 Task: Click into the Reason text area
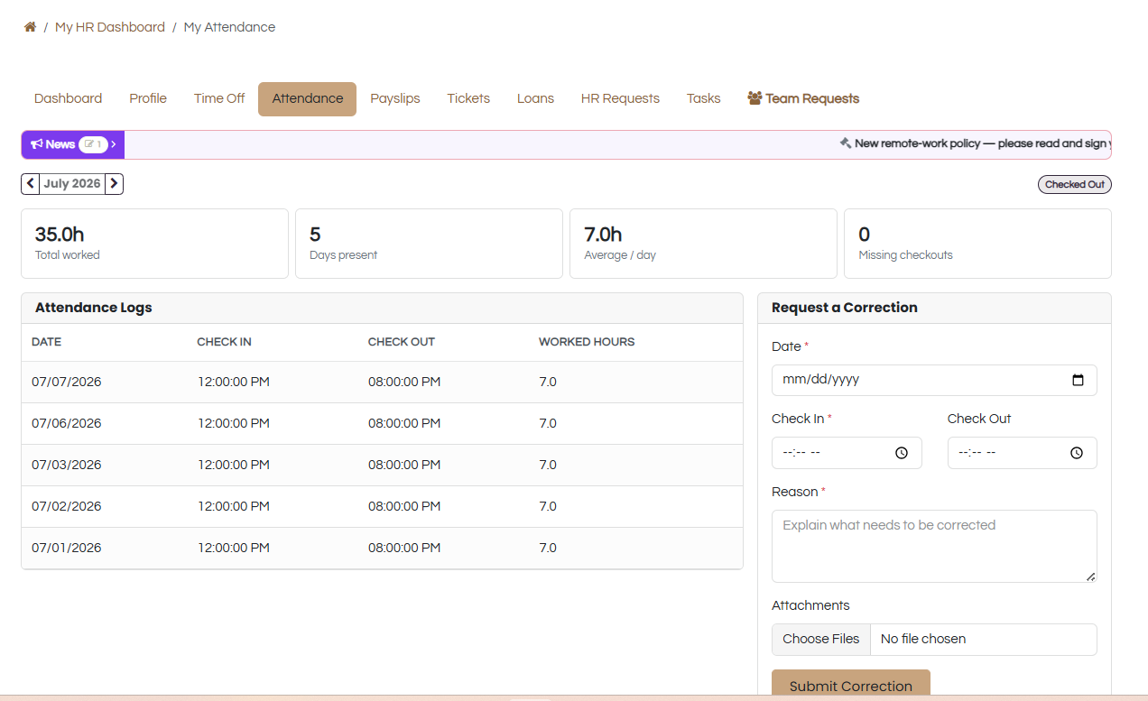(x=934, y=546)
